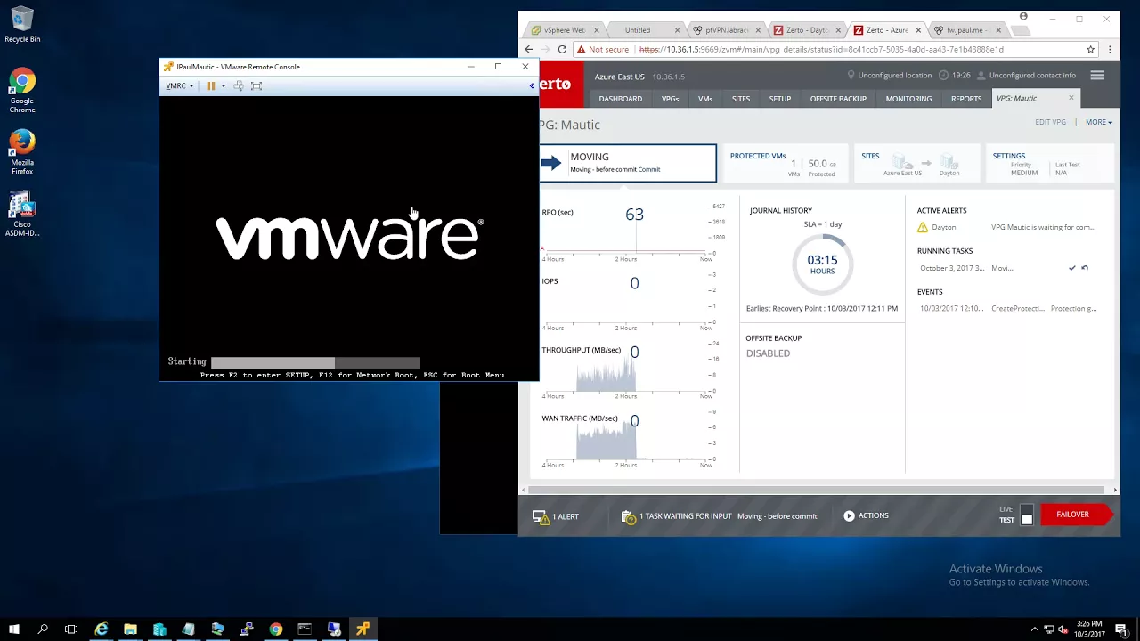This screenshot has width=1140, height=641.
Task: Click the Not secure warning icon
Action: 582,50
